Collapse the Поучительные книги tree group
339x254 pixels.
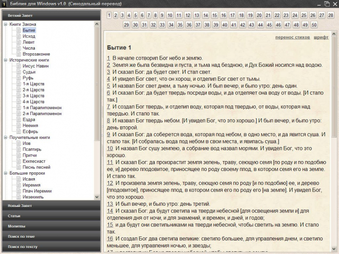tap(5, 137)
